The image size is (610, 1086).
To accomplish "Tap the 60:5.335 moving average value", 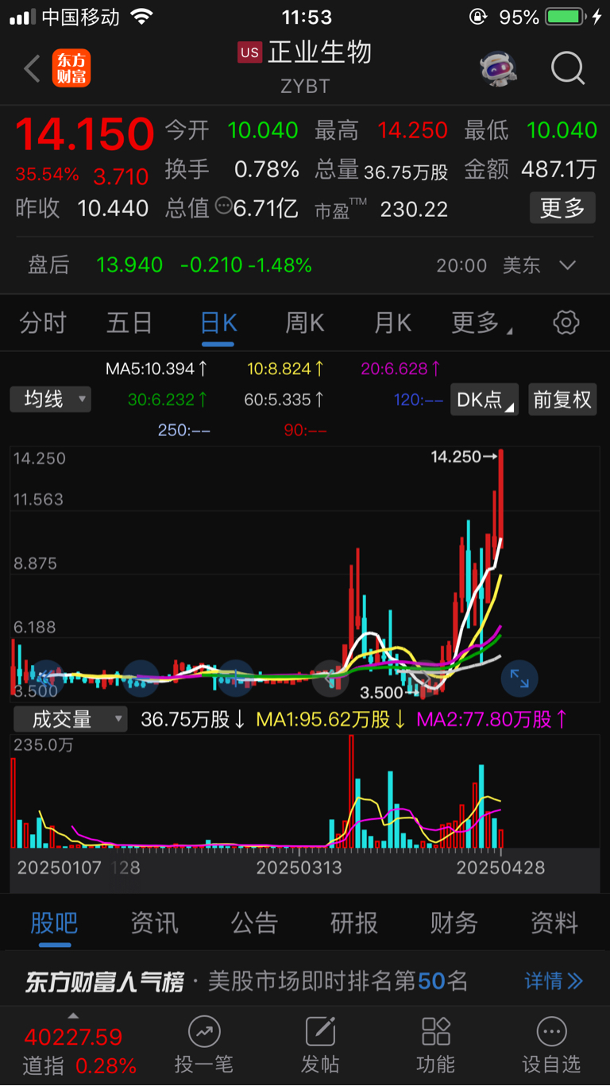I will pos(284,400).
